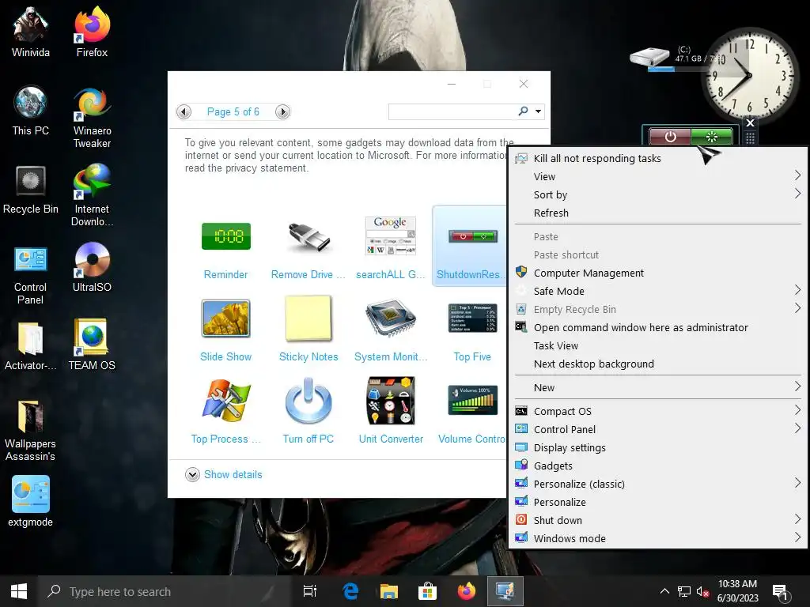810x607 pixels.
Task: Choose Kill all not responding tasks
Action: coord(657,158)
